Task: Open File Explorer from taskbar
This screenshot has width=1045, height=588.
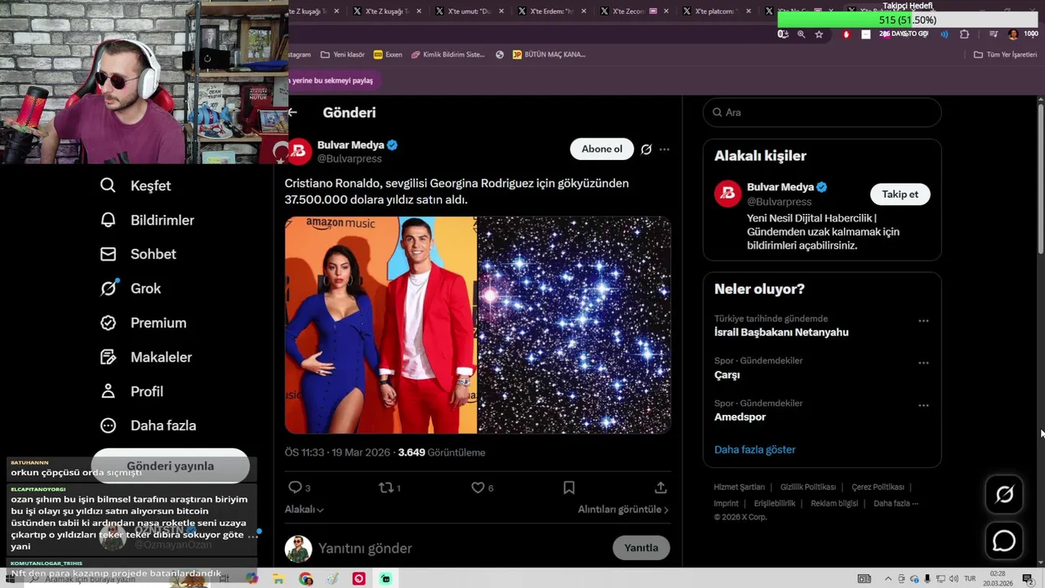Action: [x=278, y=579]
